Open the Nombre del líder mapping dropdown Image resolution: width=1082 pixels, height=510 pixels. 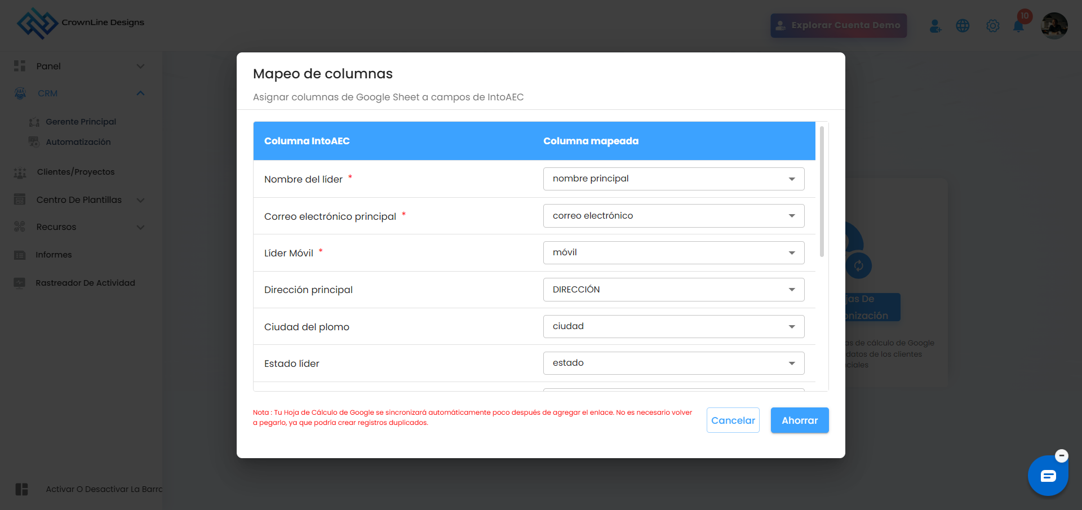pyautogui.click(x=673, y=179)
